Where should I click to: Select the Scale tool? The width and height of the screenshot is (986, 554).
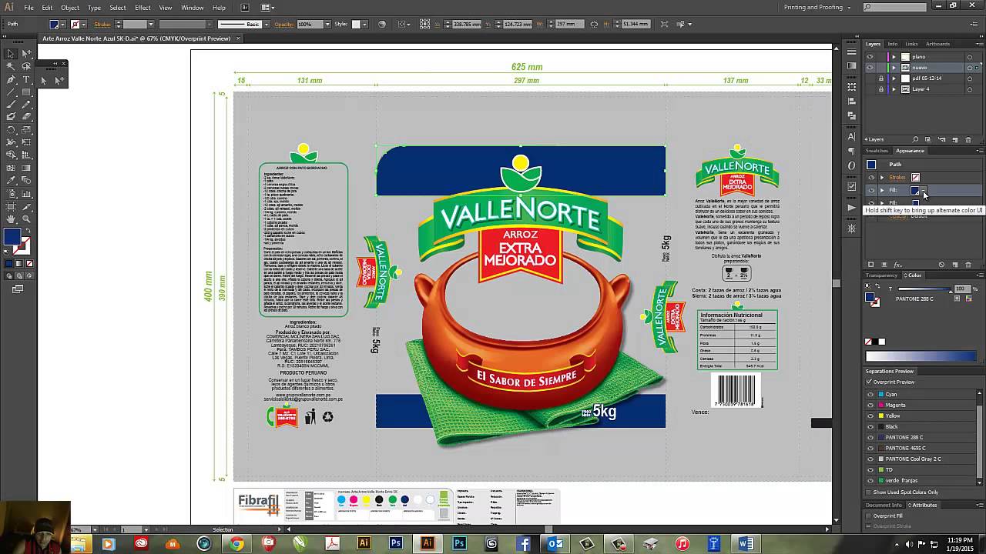pos(26,130)
